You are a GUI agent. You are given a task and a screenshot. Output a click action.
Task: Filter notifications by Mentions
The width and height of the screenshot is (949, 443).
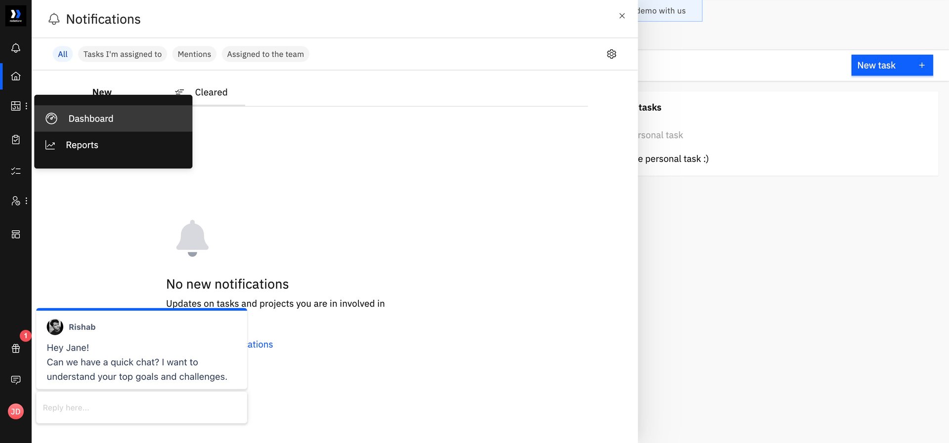click(x=194, y=54)
